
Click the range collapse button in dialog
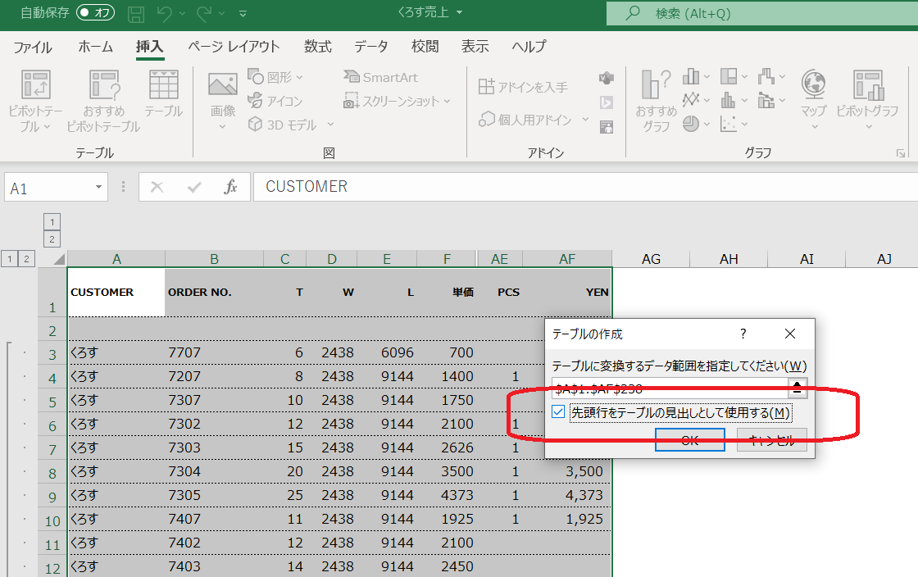798,388
